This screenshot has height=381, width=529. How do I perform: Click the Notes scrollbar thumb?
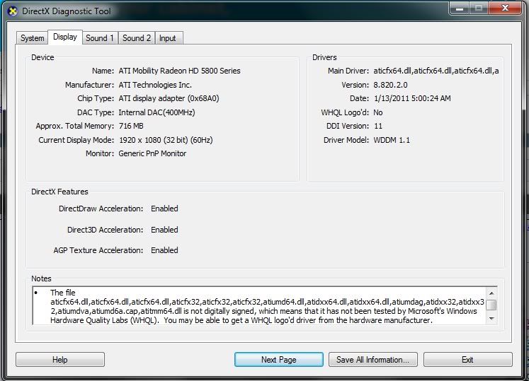click(x=491, y=305)
